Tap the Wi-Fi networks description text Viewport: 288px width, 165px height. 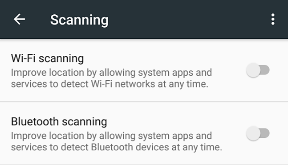pos(111,78)
